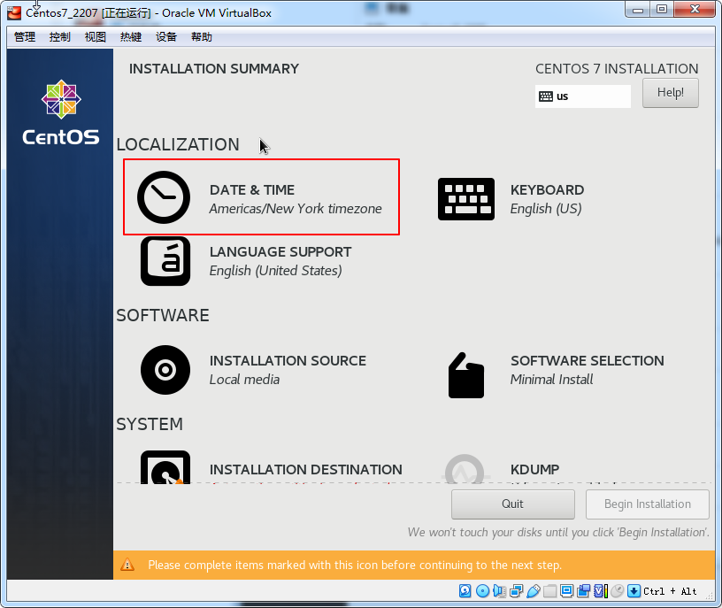722x608 pixels.
Task: Click the us keyboard layout indicator
Action: click(x=583, y=96)
